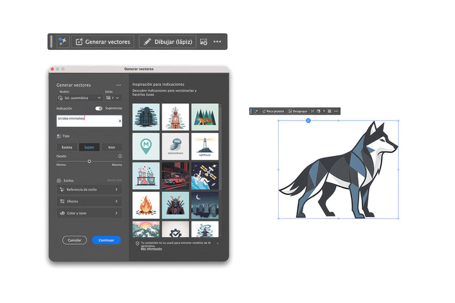Click the Continuar button
This screenshot has height=303, width=455.
[x=106, y=240]
